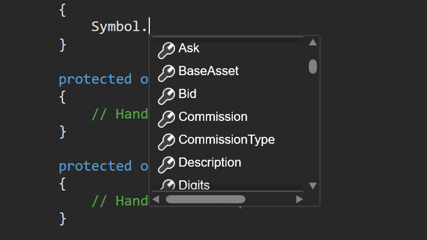This screenshot has width=427, height=240.
Task: Click the property icon next to Description
Action: 166,165
